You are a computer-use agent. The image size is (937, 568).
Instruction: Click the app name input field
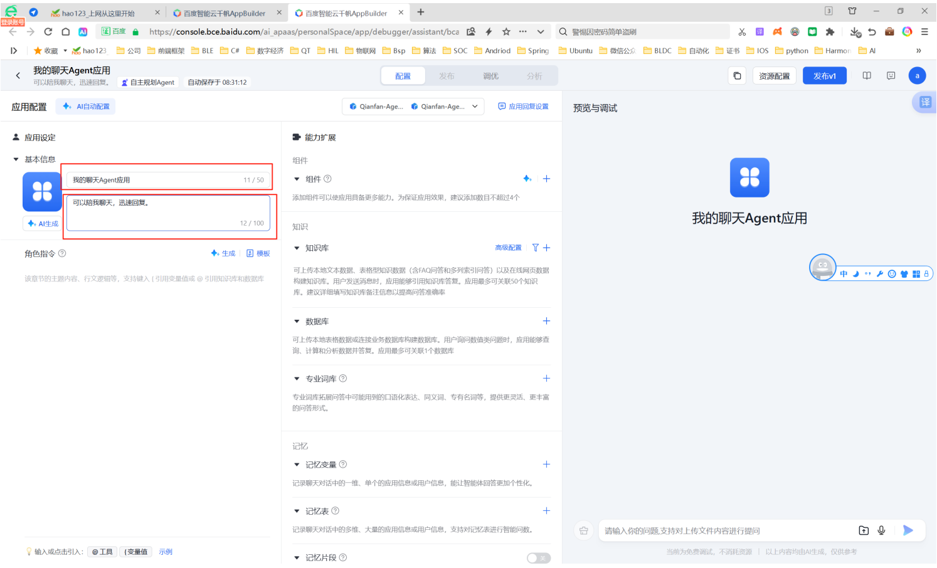coord(168,180)
